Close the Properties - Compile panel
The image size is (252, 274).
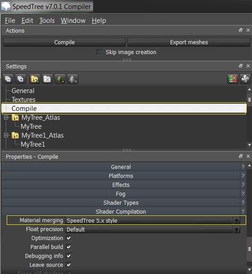tap(248, 156)
